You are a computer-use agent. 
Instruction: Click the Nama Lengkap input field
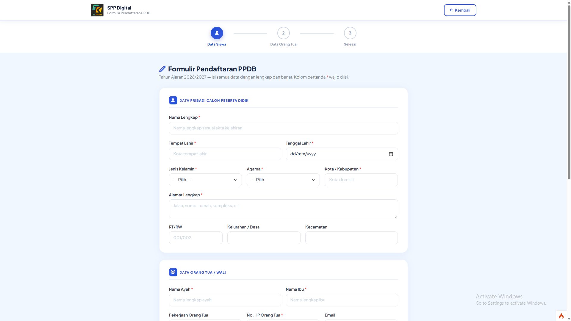283,128
